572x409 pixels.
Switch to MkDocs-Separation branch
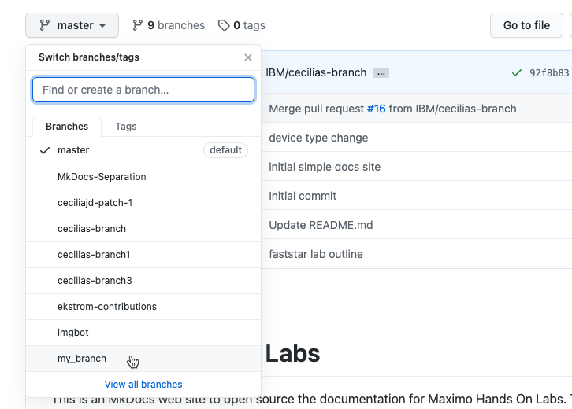point(143,177)
